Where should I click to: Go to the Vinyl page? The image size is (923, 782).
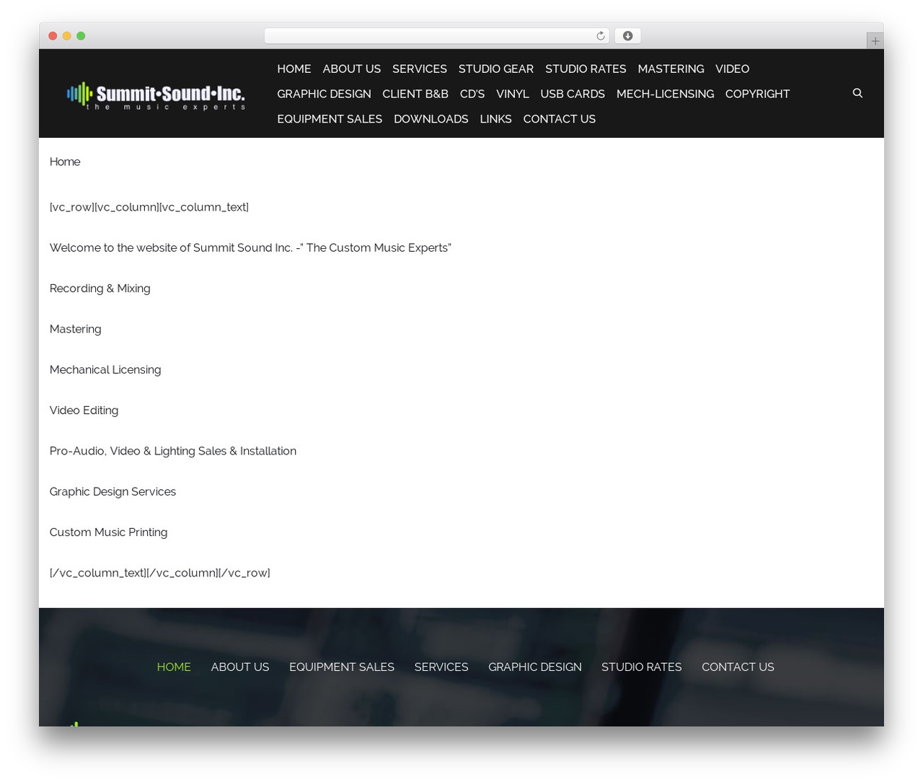(x=513, y=94)
